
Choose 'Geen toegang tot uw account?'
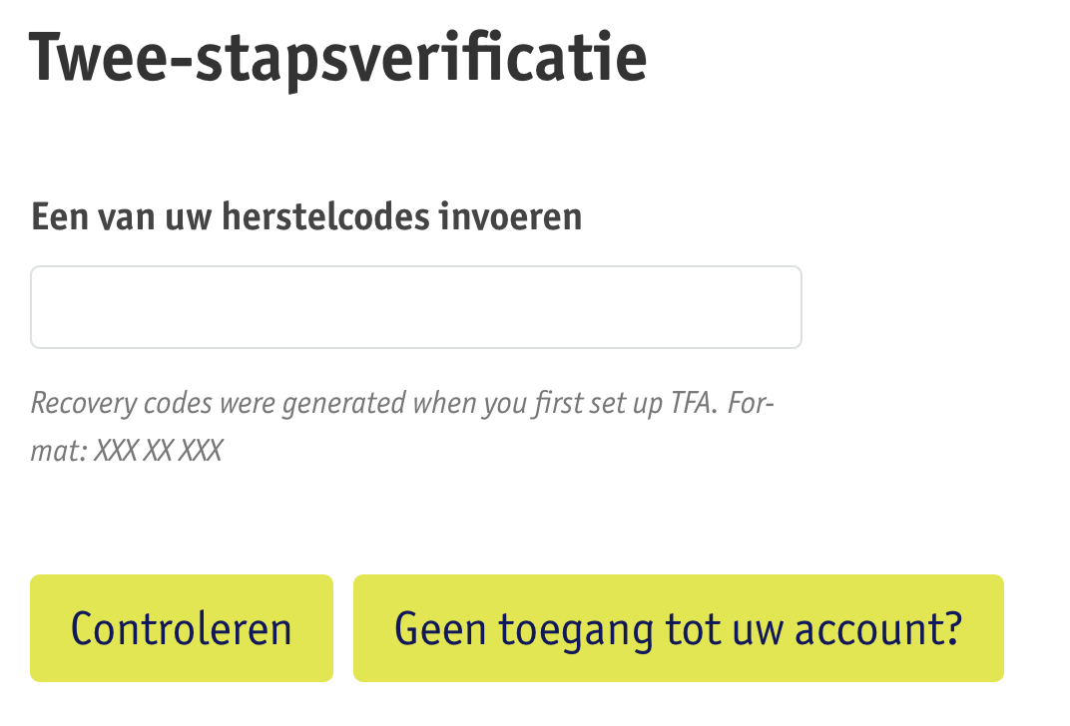[x=678, y=628]
